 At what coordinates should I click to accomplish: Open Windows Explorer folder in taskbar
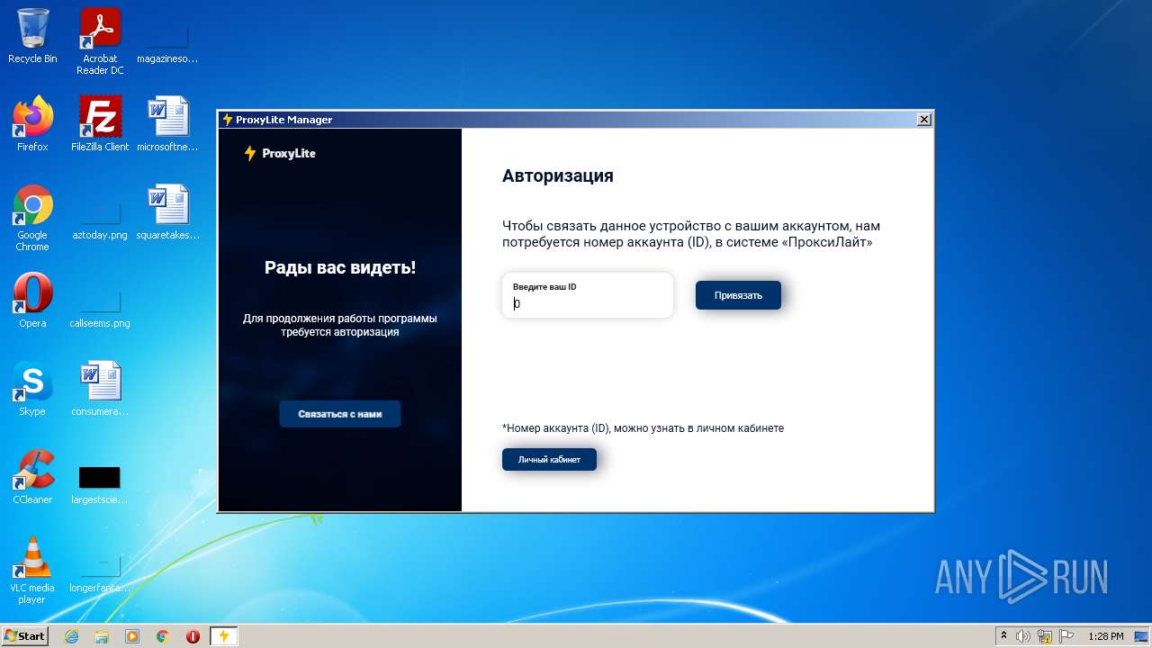[102, 636]
